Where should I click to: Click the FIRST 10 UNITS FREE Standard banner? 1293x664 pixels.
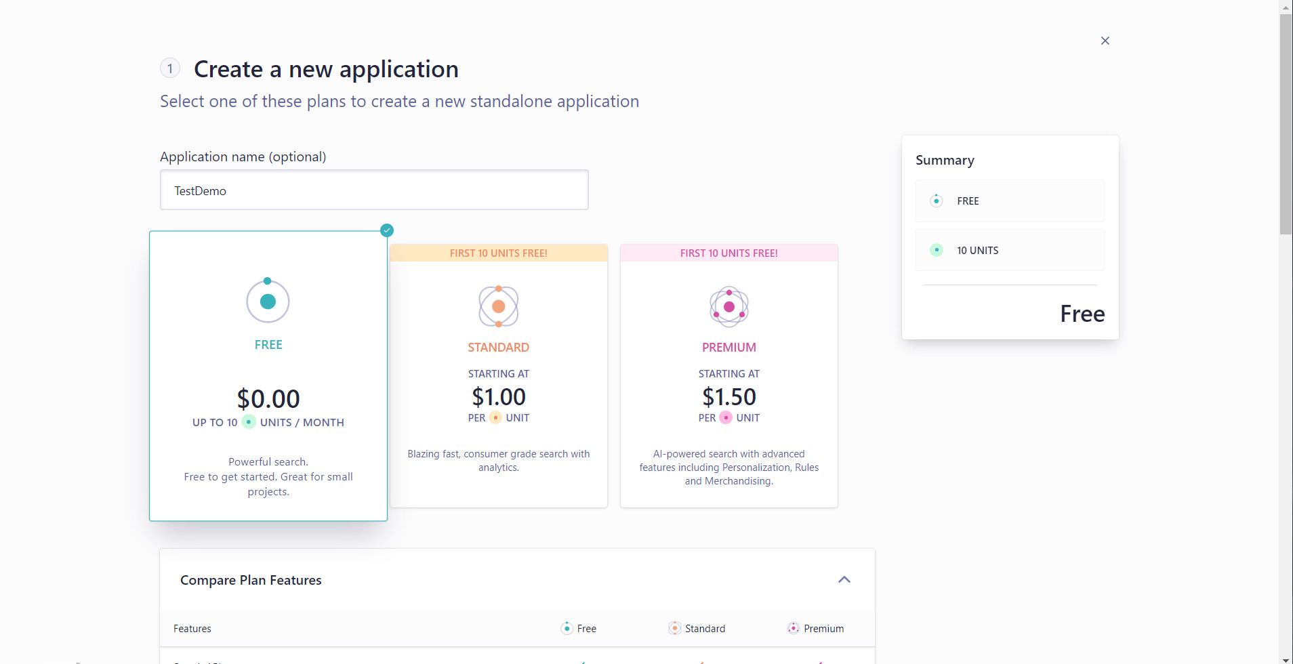498,253
